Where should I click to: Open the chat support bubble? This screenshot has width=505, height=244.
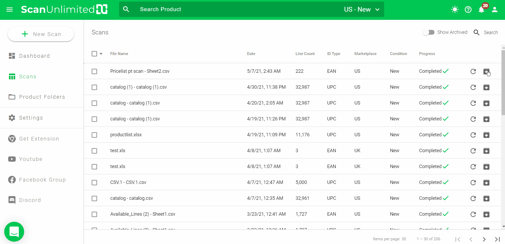point(14,232)
